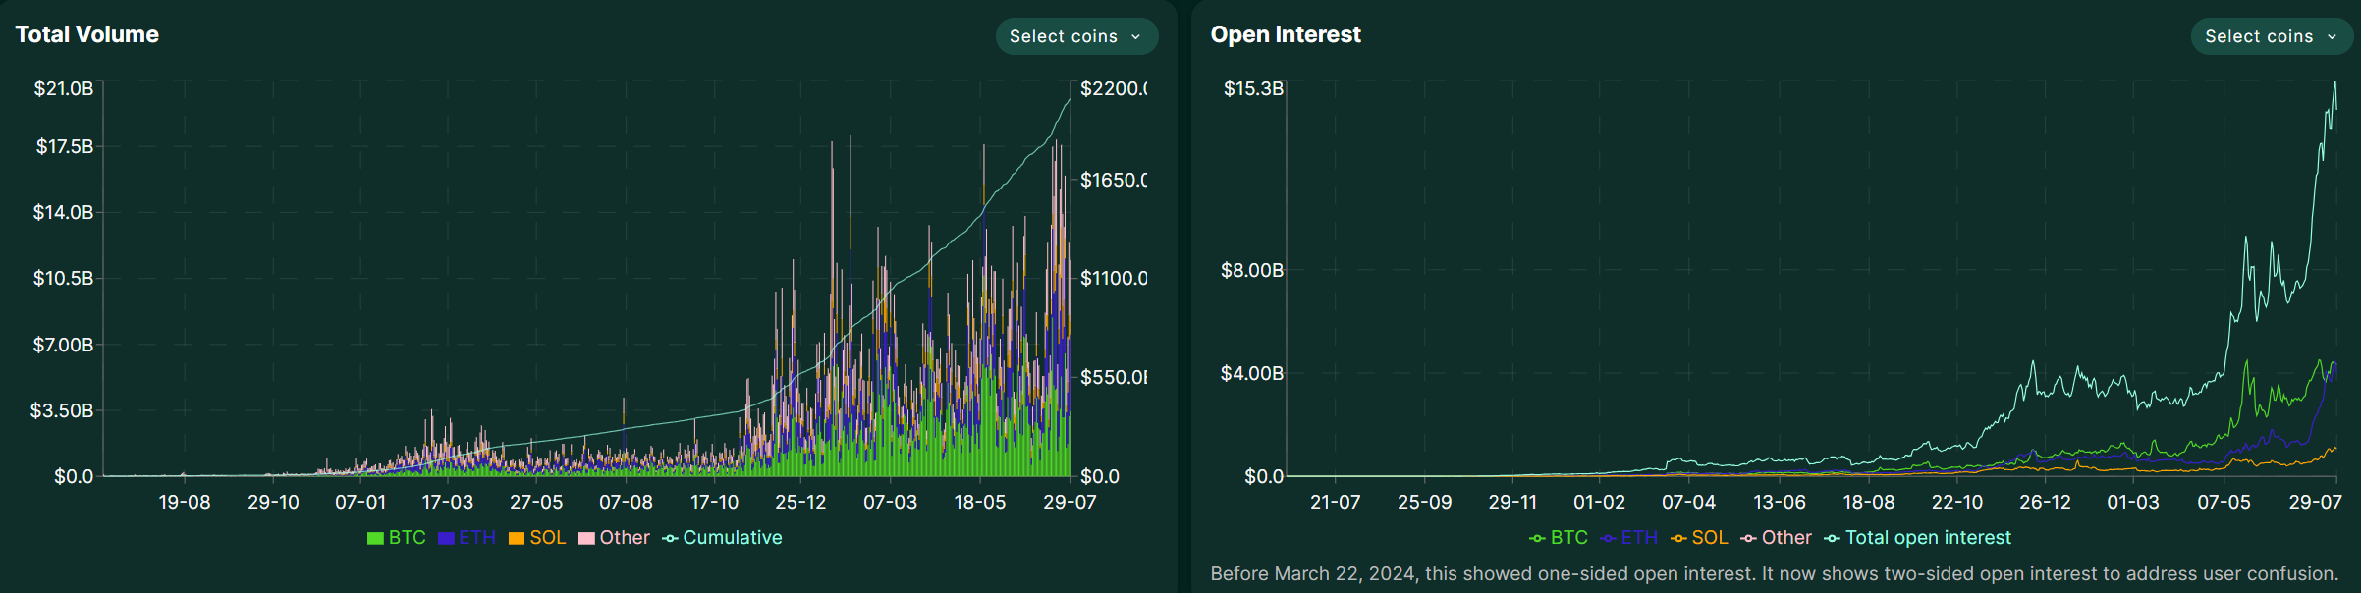Expand Select coins menu in Open Interest panel

pyautogui.click(x=2271, y=36)
